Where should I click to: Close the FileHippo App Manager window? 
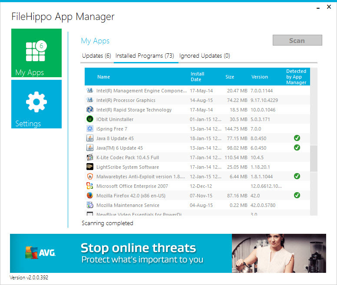tap(329, 7)
